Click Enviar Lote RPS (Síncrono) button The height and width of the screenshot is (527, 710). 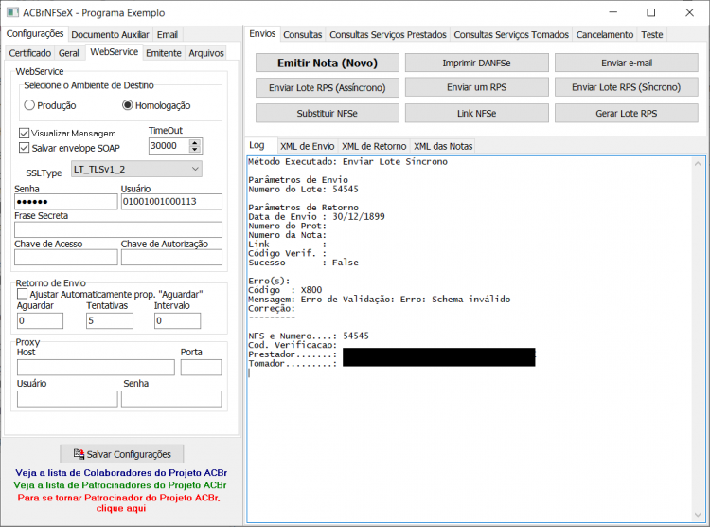coord(627,87)
